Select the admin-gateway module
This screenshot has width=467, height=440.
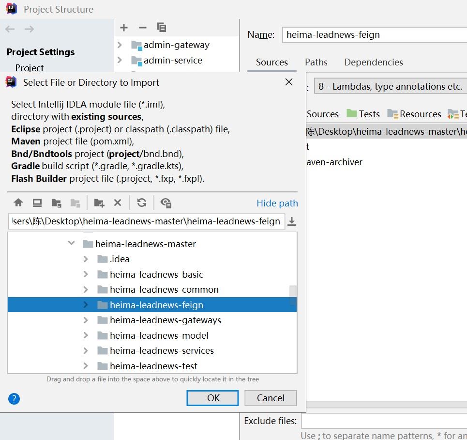tap(176, 45)
